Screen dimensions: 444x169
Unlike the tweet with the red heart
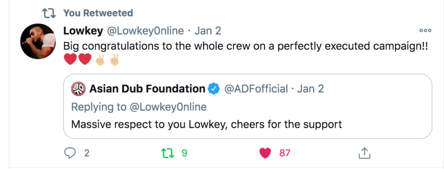click(x=265, y=153)
